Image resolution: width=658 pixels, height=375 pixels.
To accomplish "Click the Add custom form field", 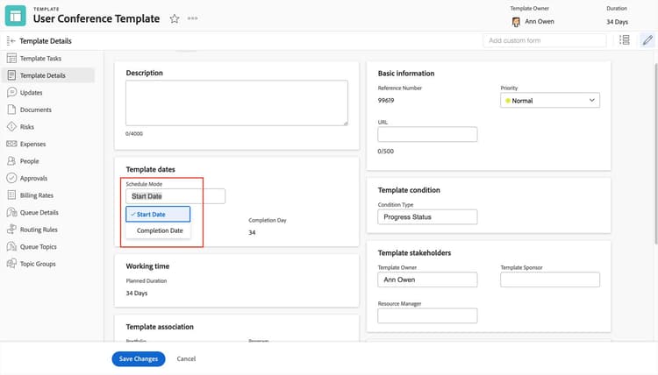I will [544, 40].
